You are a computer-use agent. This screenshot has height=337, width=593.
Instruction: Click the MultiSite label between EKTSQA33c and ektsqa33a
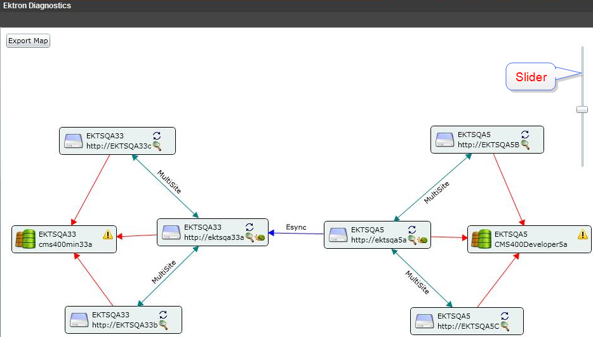coord(169,182)
